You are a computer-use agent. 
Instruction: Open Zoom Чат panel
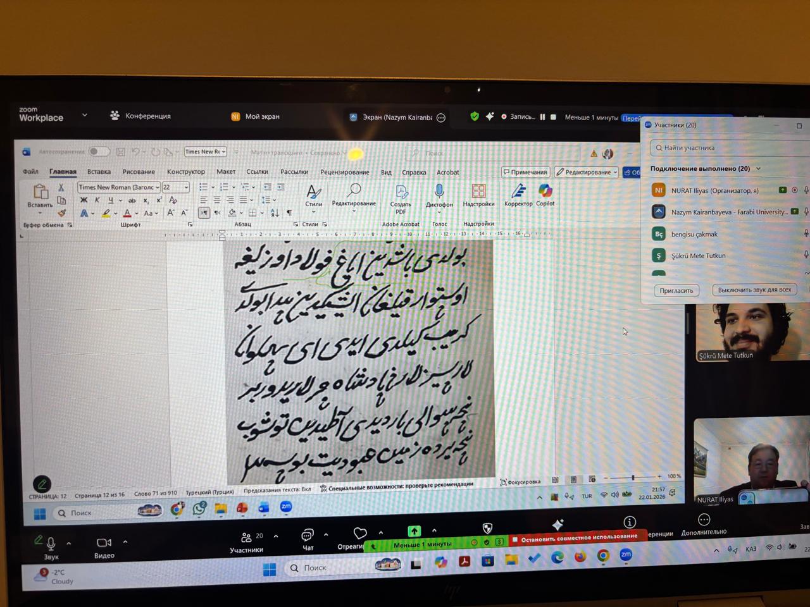pyautogui.click(x=308, y=538)
